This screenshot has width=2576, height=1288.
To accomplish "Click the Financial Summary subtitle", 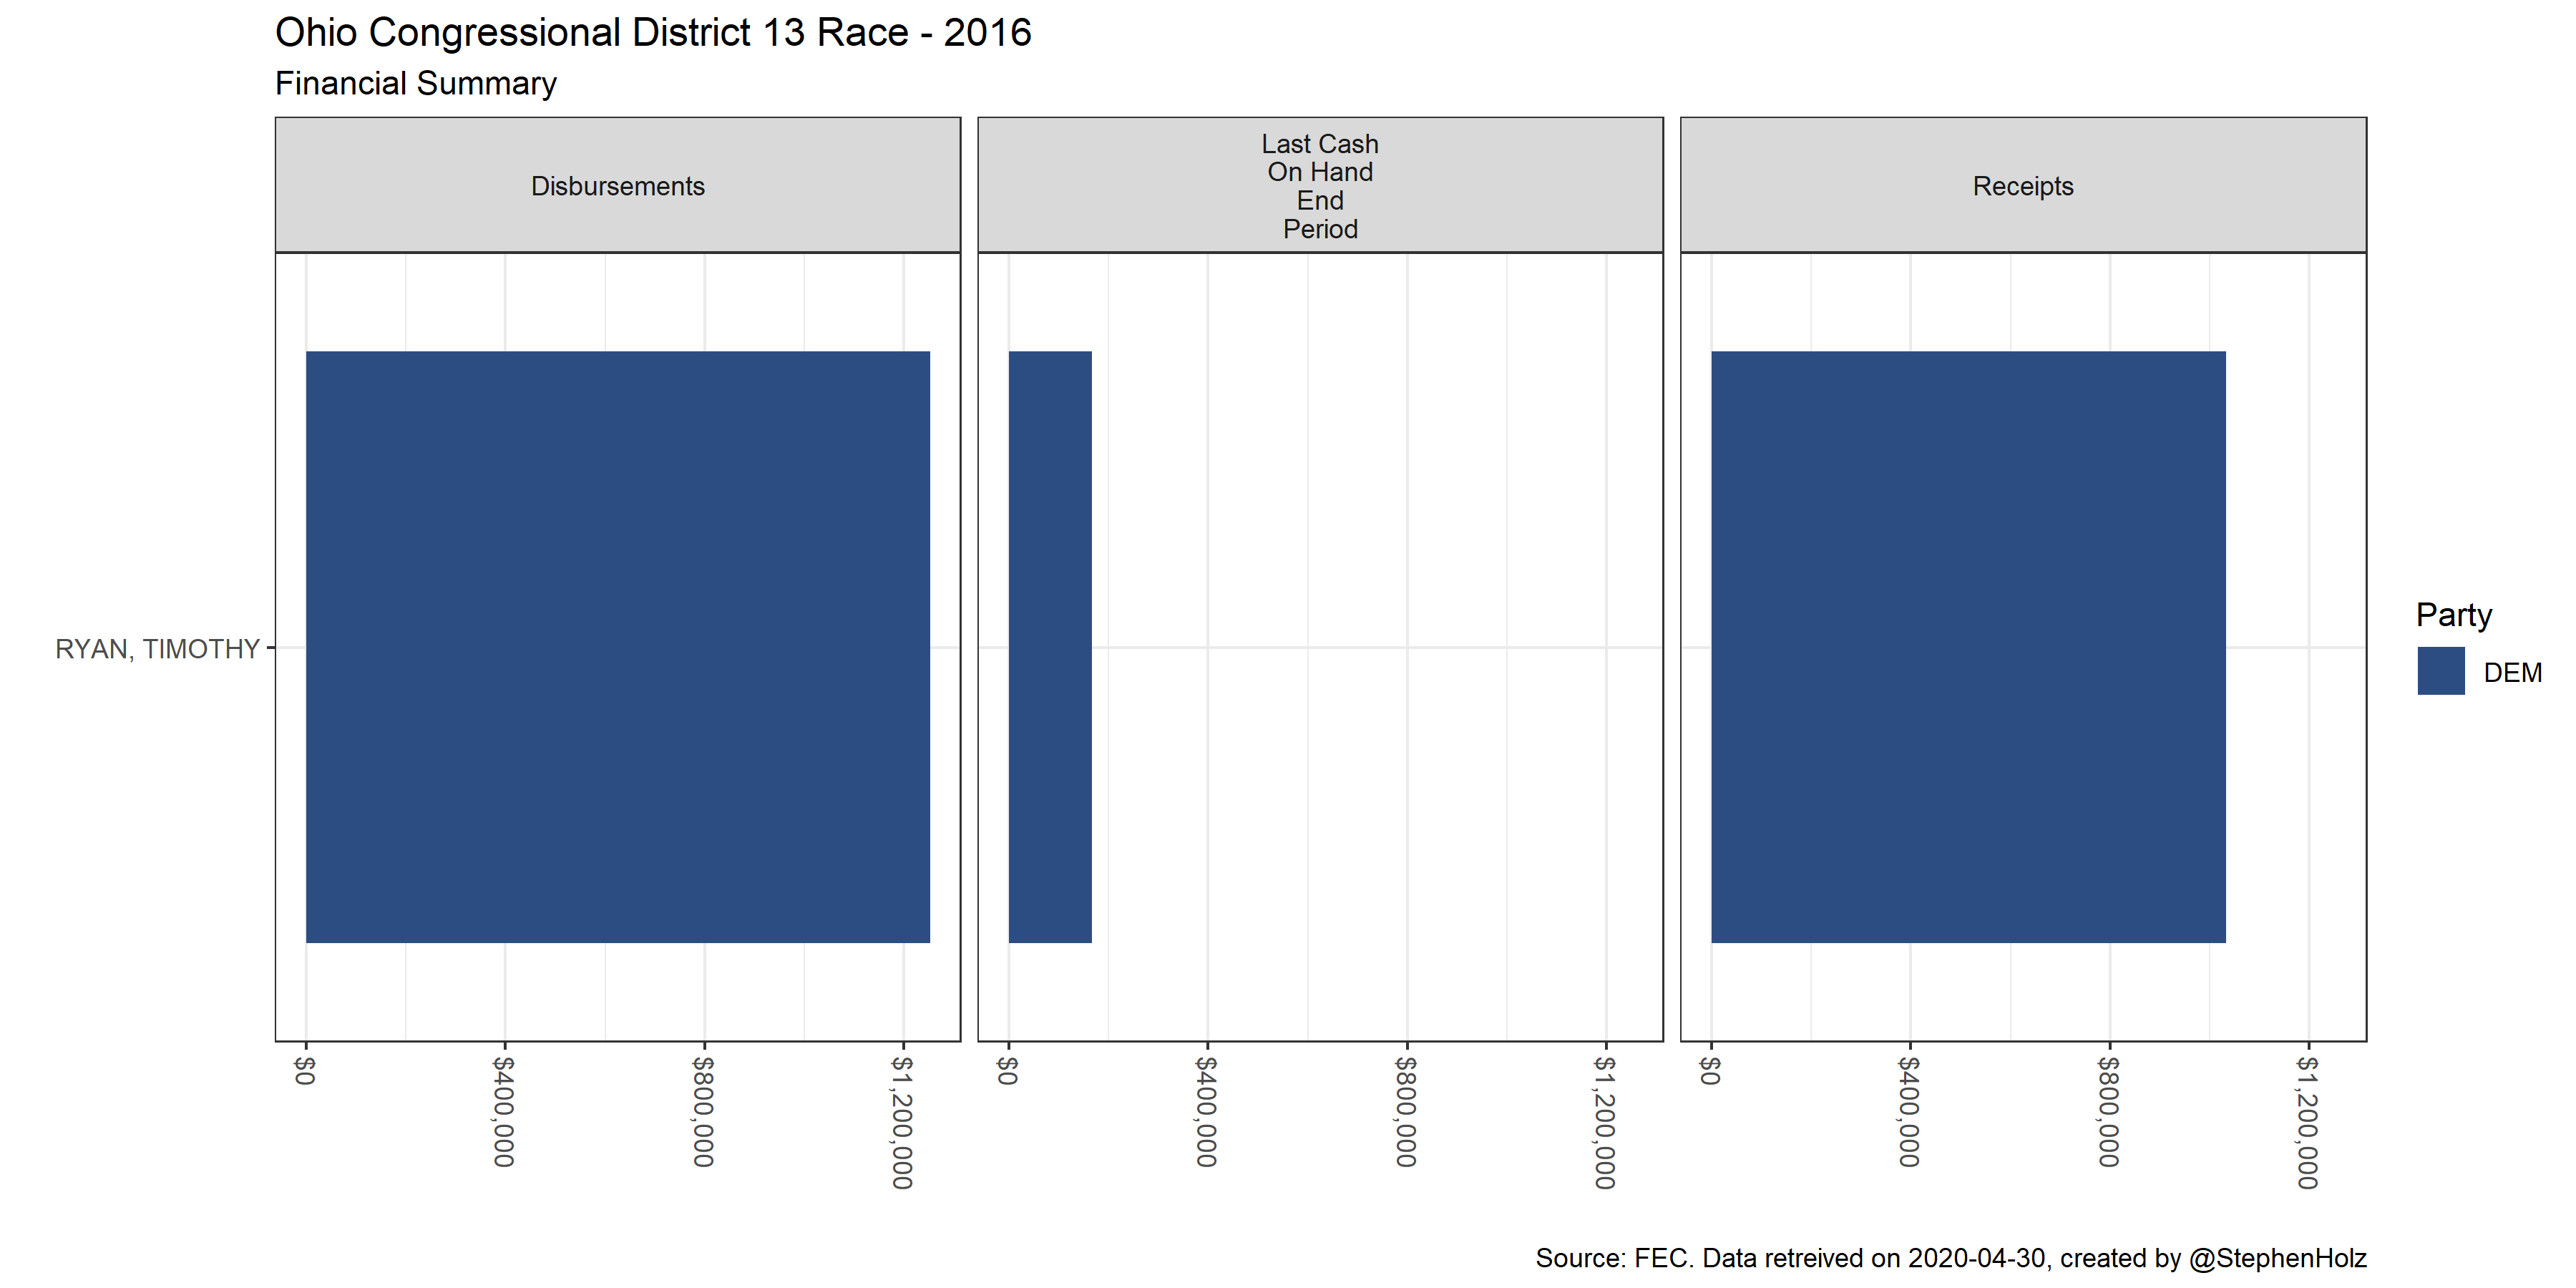I will (415, 83).
